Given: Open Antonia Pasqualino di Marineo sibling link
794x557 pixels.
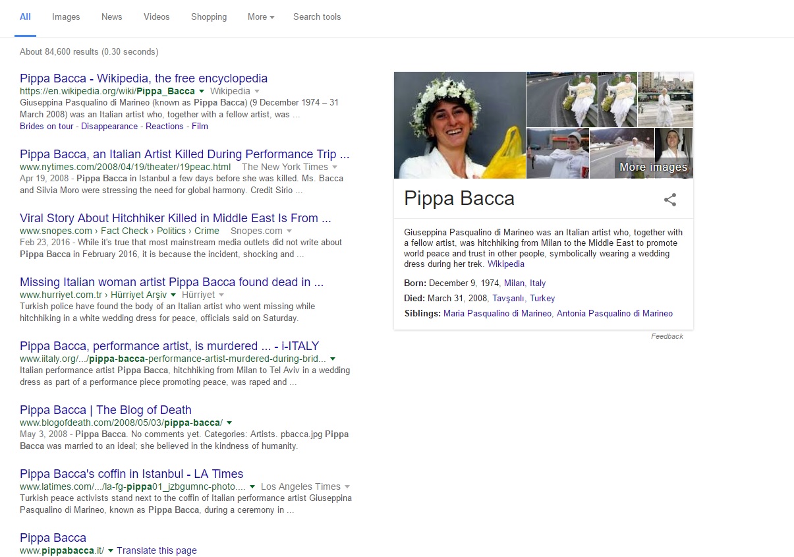Looking at the screenshot, I should coord(615,314).
